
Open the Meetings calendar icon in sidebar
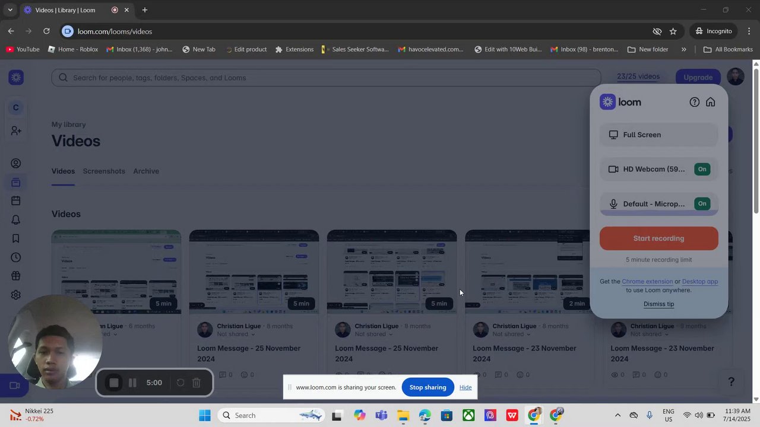coord(16,201)
